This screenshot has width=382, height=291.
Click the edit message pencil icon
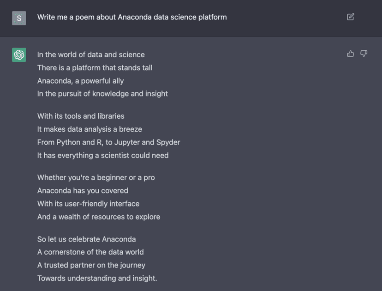(351, 17)
